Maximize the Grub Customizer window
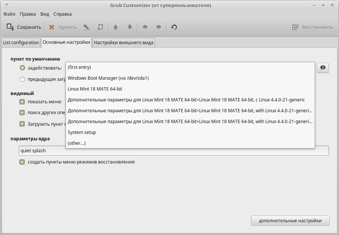Screen dimensions: 339x235 (x=323, y=5)
